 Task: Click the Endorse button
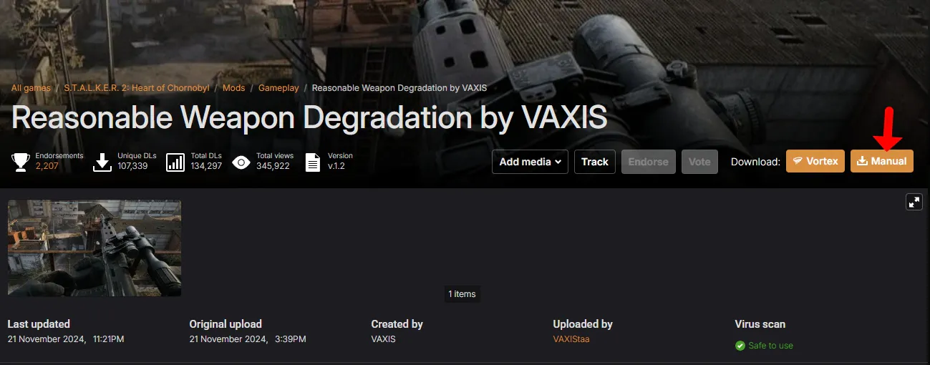[649, 162]
